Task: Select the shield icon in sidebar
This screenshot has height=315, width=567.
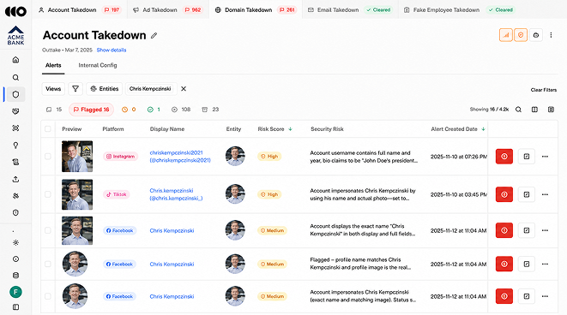Action: (15, 94)
